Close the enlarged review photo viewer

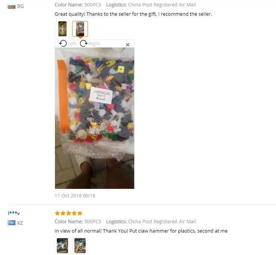coord(128,45)
